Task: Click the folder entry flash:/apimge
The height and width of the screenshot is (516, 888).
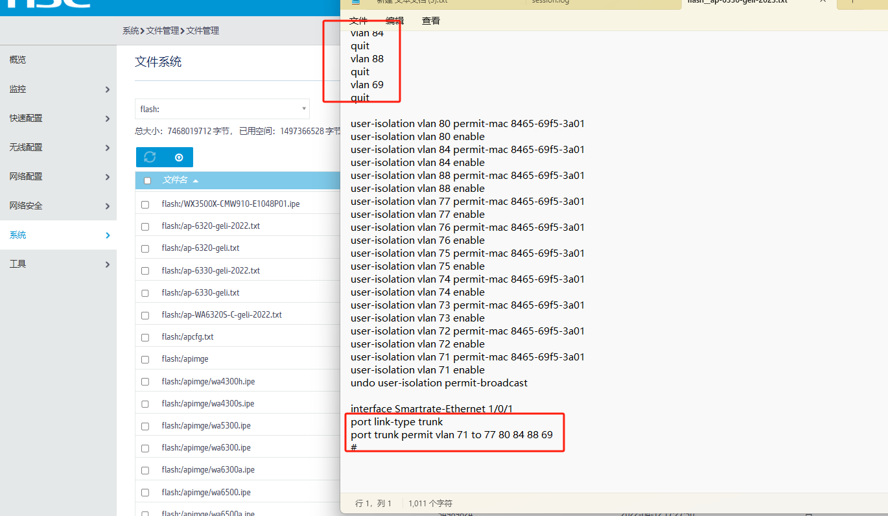Action: [185, 360]
